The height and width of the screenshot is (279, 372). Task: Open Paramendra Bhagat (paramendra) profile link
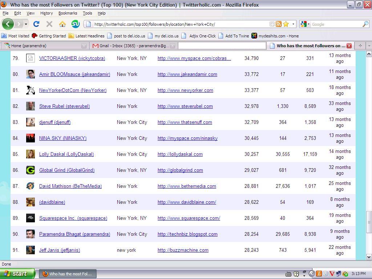click(74, 234)
